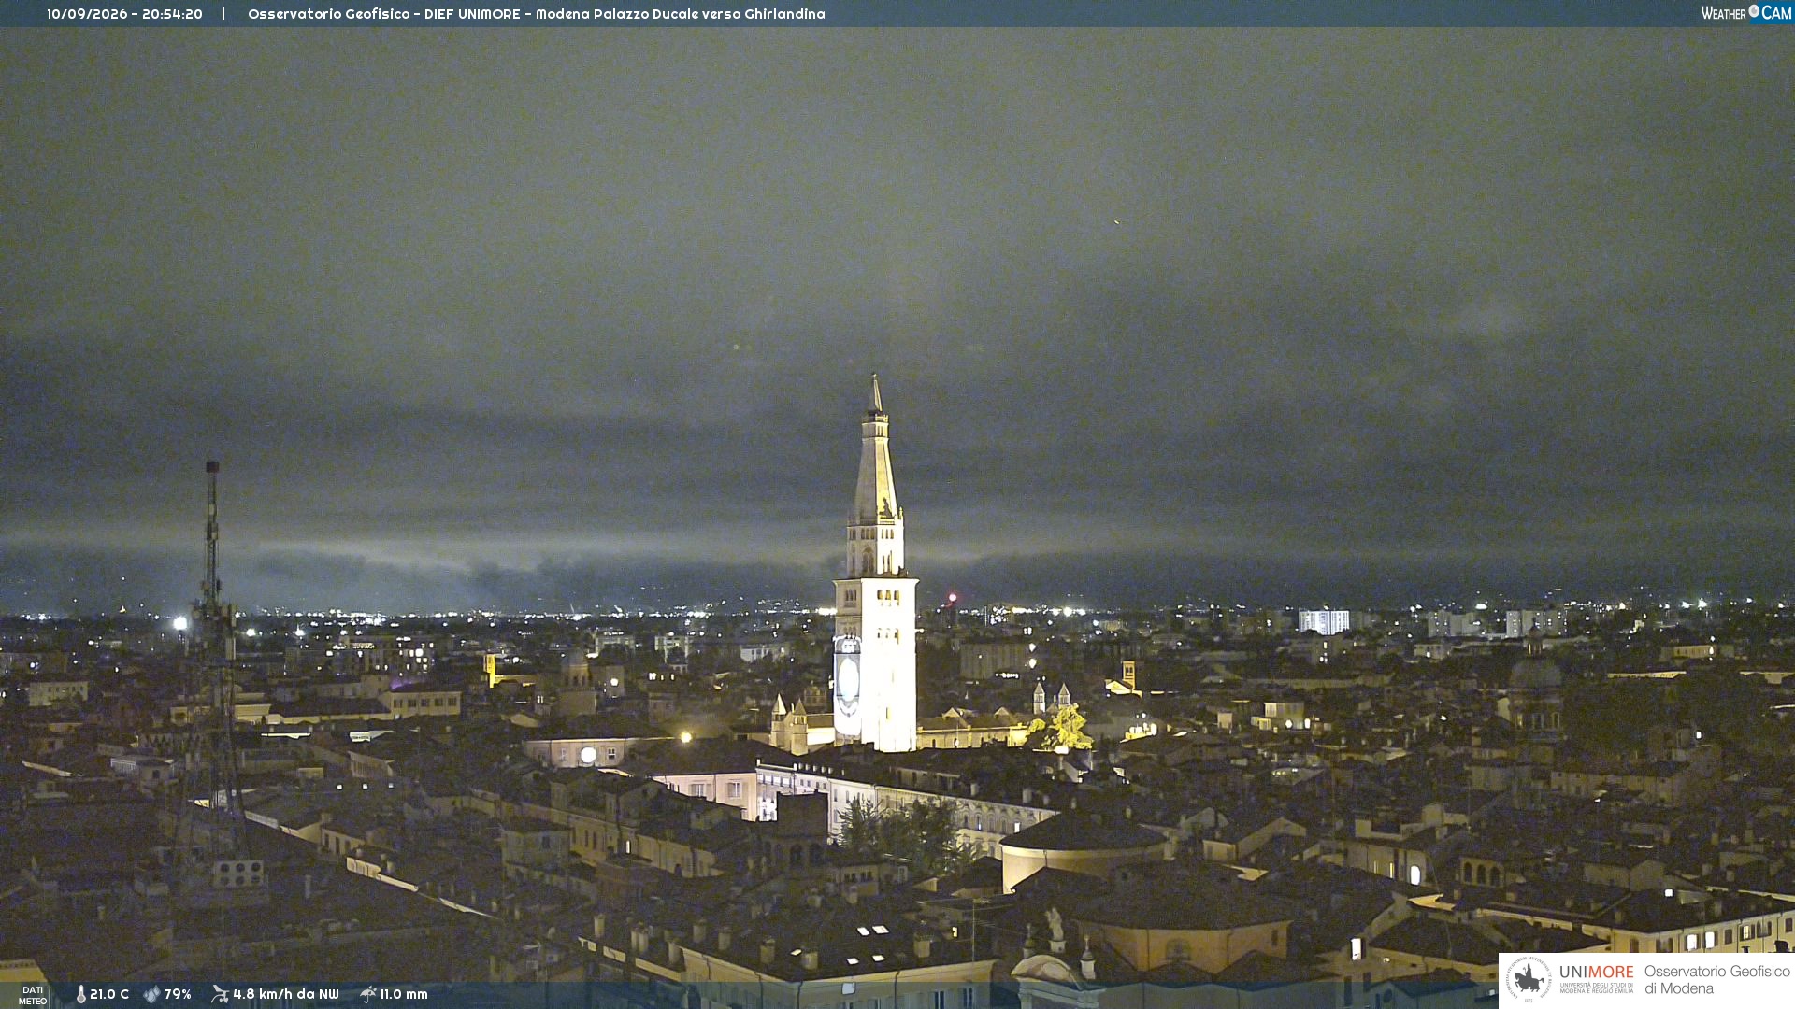Click the 21.0 C temperature reading
The height and width of the screenshot is (1009, 1795).
pyautogui.click(x=109, y=995)
